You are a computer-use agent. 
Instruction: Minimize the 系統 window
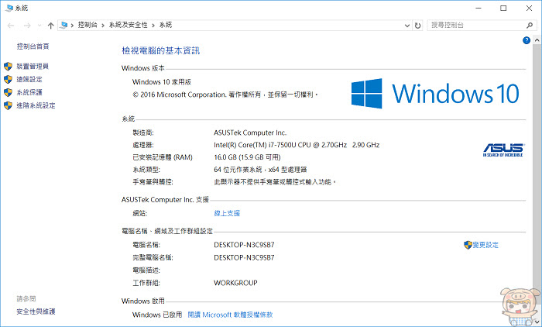click(479, 8)
